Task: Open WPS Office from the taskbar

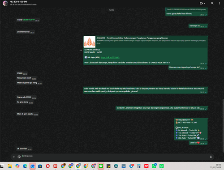Action: pos(146,166)
